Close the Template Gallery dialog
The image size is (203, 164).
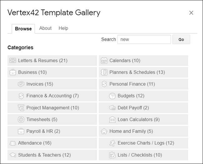point(191,13)
